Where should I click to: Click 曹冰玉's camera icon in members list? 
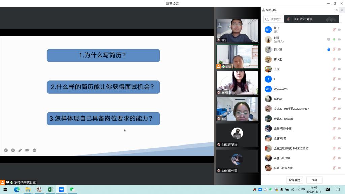click(x=340, y=59)
